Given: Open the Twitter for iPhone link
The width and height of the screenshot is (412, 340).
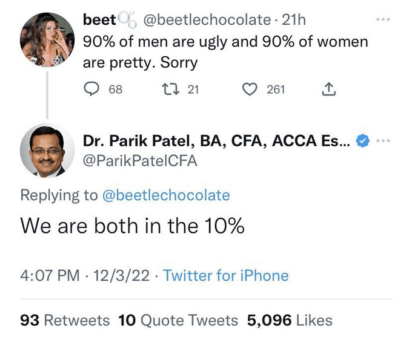Looking at the screenshot, I should pyautogui.click(x=225, y=276).
